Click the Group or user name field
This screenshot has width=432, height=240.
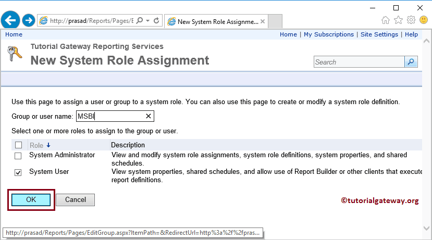(109, 116)
